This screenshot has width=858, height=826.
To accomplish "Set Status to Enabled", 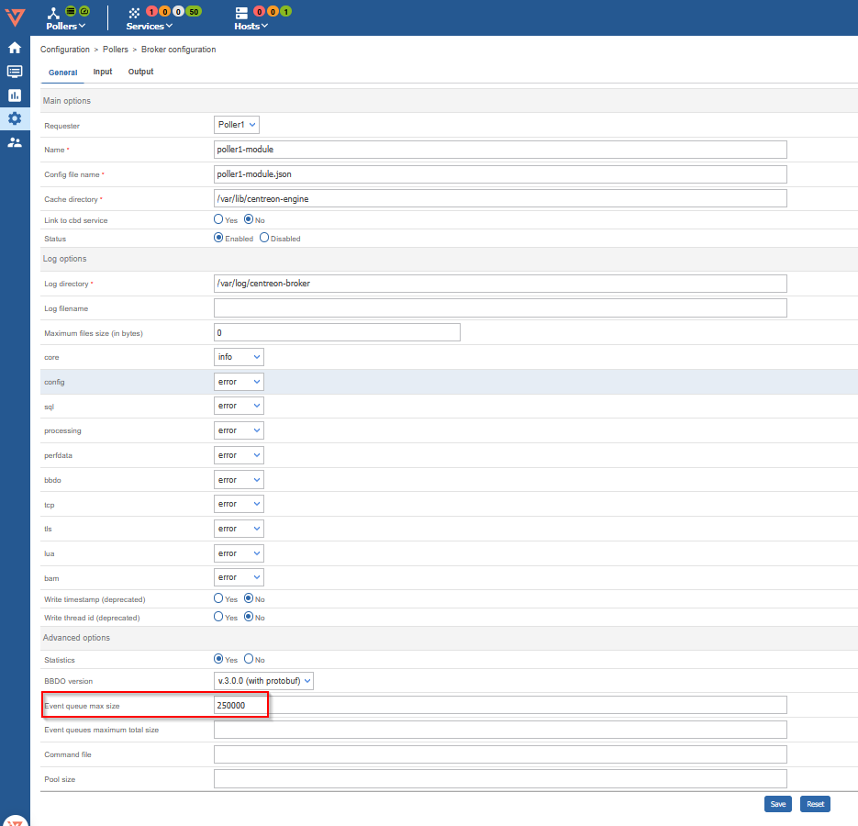I will (x=218, y=238).
